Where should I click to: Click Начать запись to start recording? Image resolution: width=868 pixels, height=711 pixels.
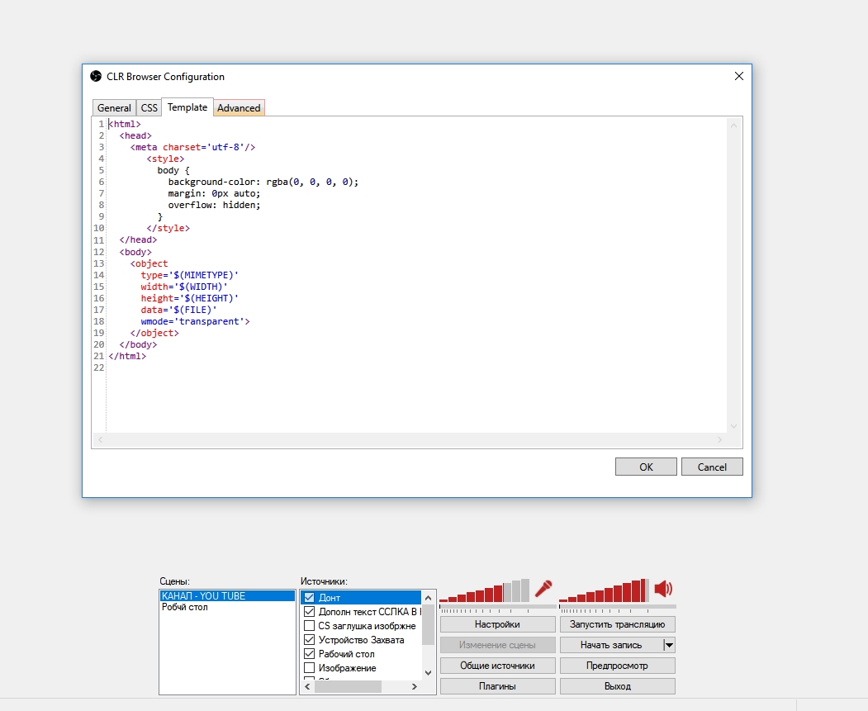point(611,645)
